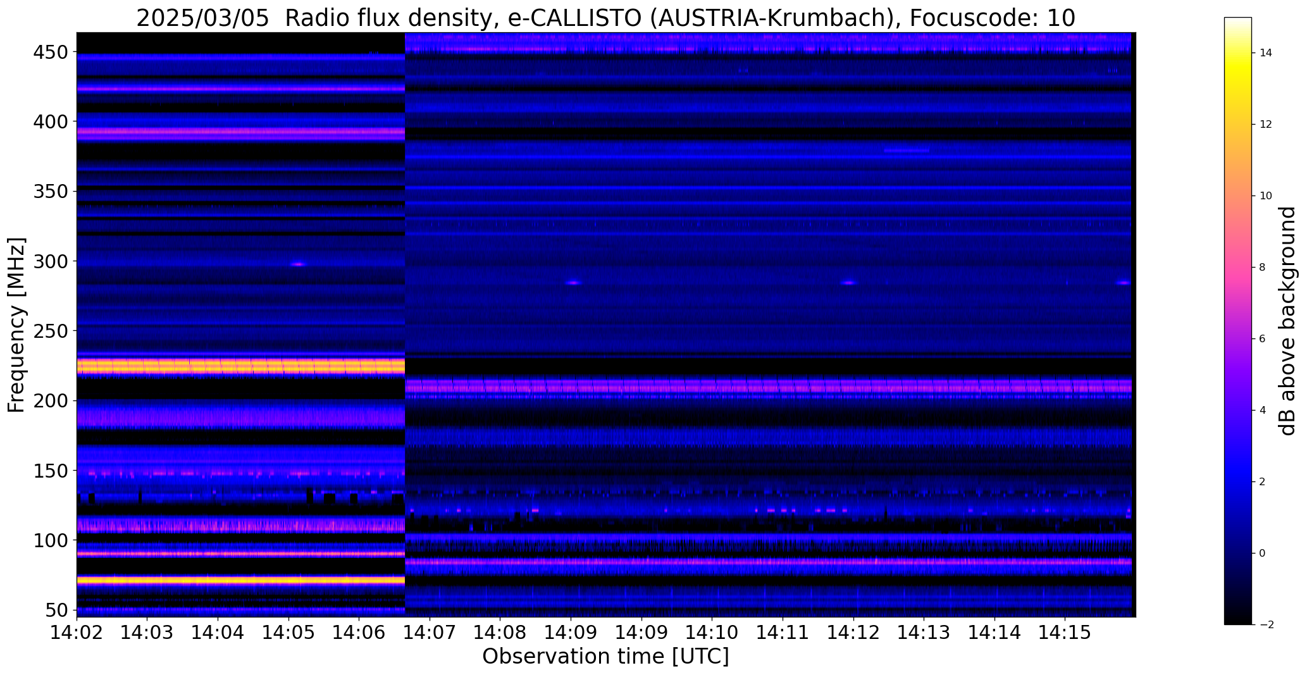Click the colorbar tick label 10

[x=1266, y=196]
